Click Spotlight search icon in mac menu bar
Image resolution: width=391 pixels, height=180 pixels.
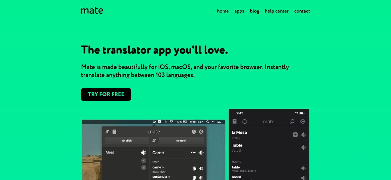208,122
